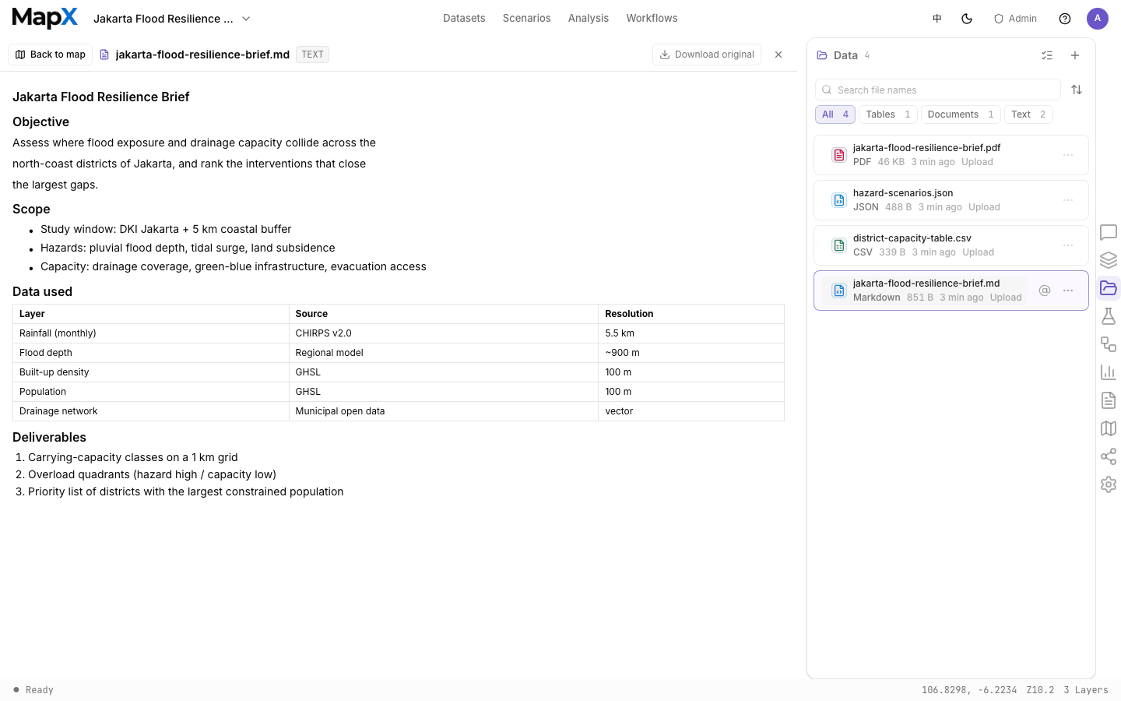
Task: Open the Scenarios menu
Action: [526, 18]
